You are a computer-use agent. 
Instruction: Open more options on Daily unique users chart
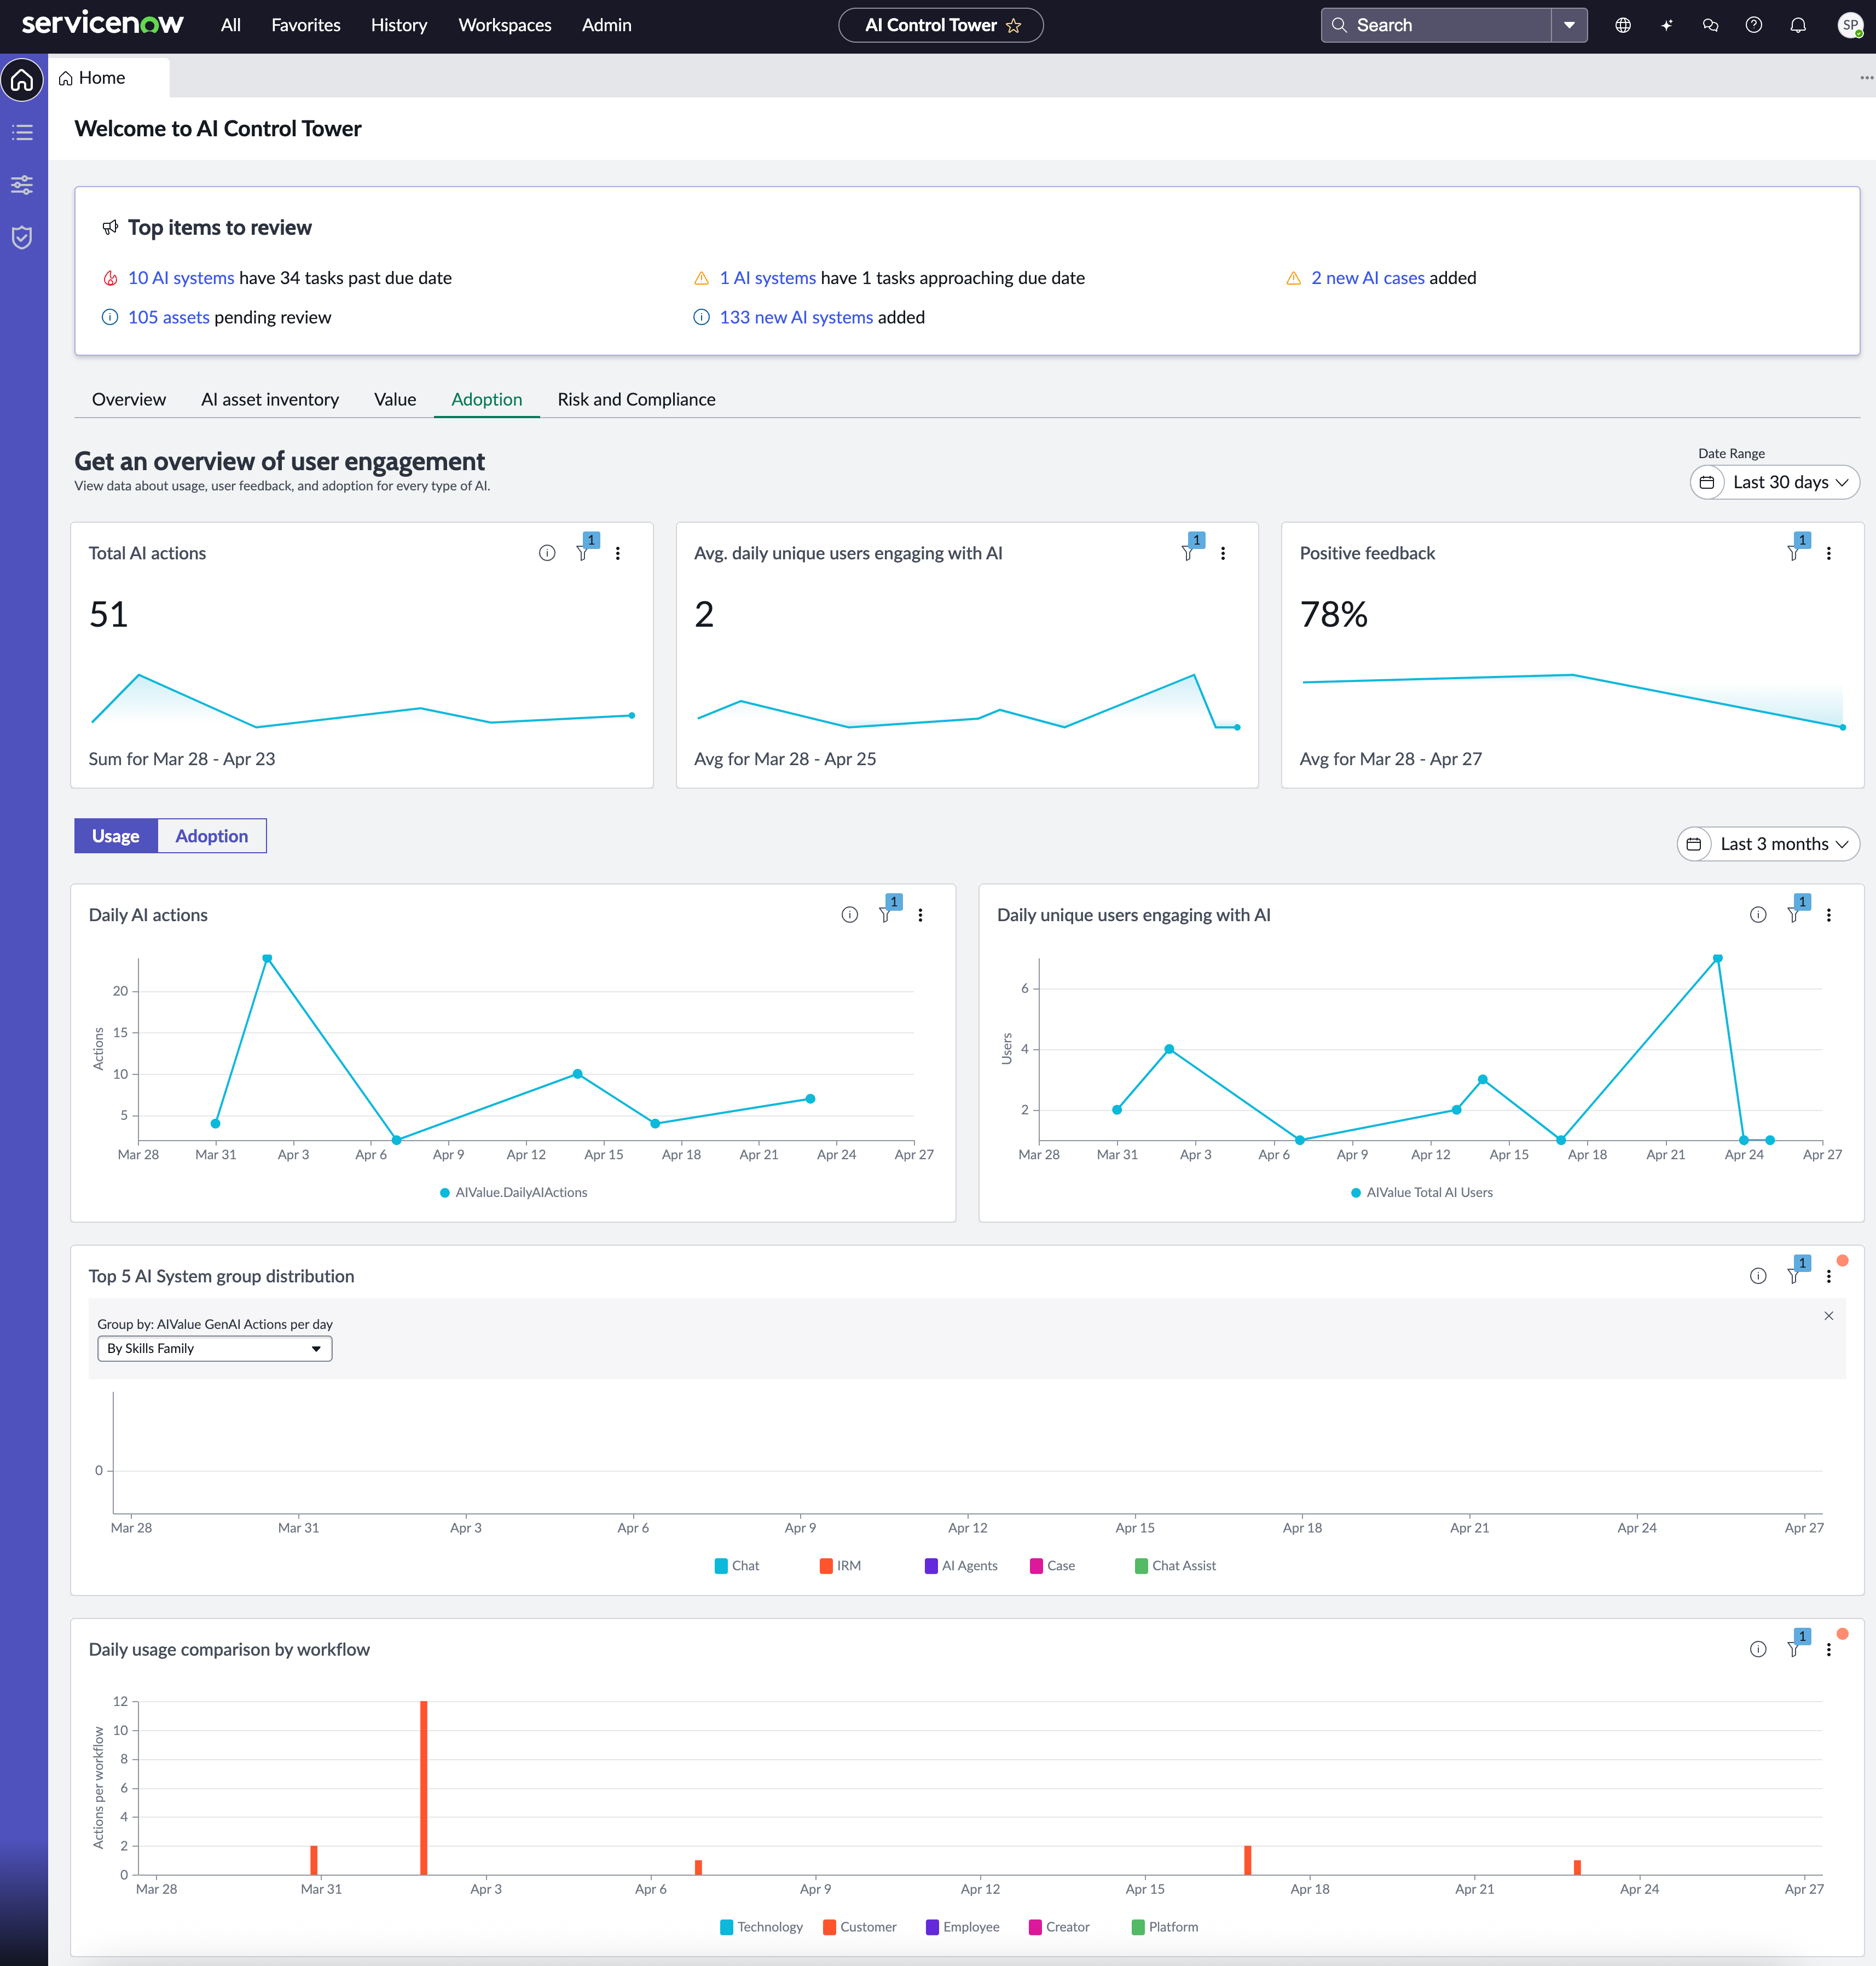point(1829,915)
